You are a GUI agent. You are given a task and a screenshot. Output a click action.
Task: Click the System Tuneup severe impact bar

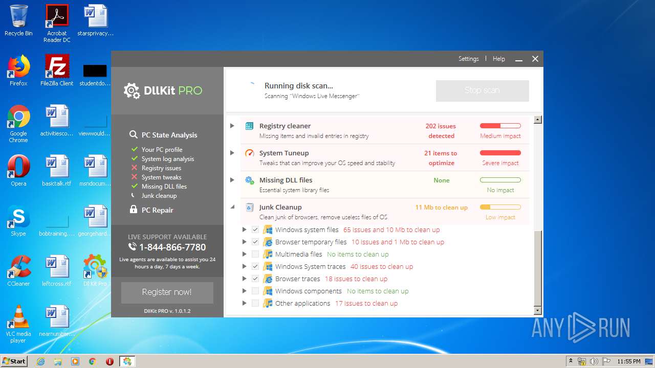(500, 153)
